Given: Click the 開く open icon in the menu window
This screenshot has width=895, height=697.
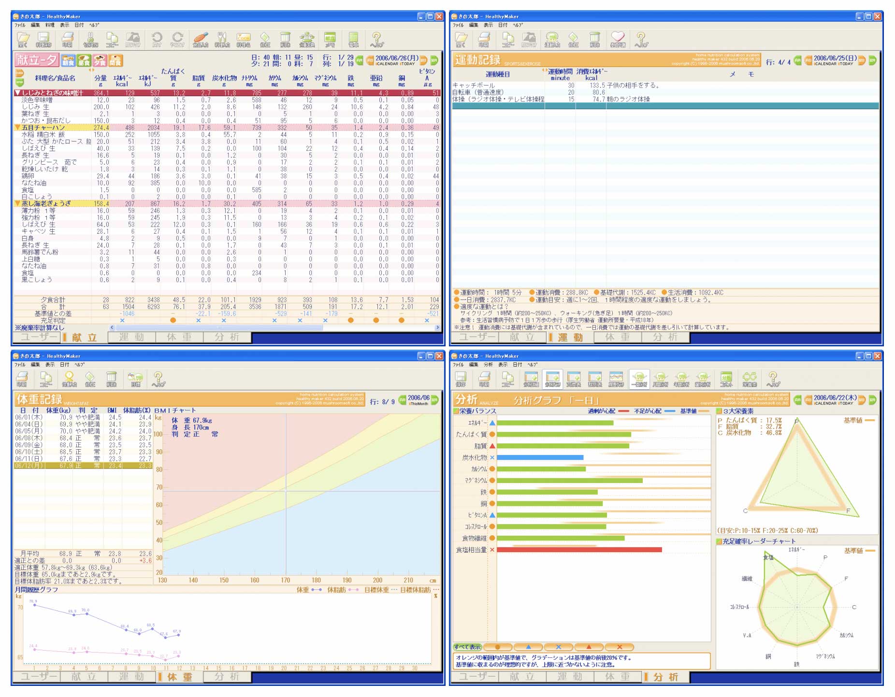Looking at the screenshot, I should [x=23, y=39].
